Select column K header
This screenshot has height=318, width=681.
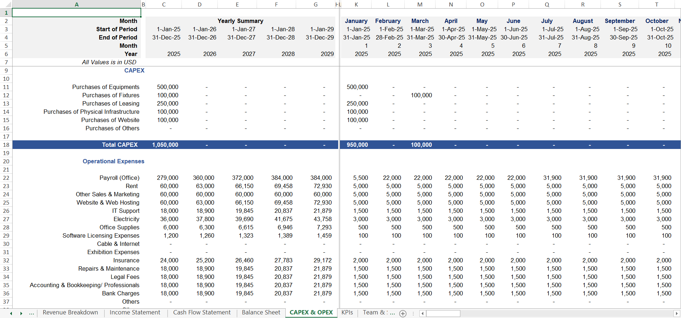click(x=356, y=4)
